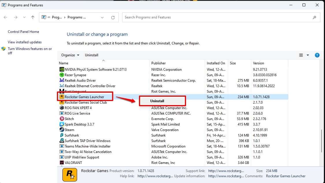The width and height of the screenshot is (325, 183).
Task: Select the Surfshark program icon
Action: (x=61, y=135)
